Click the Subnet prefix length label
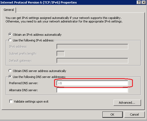 23,54
